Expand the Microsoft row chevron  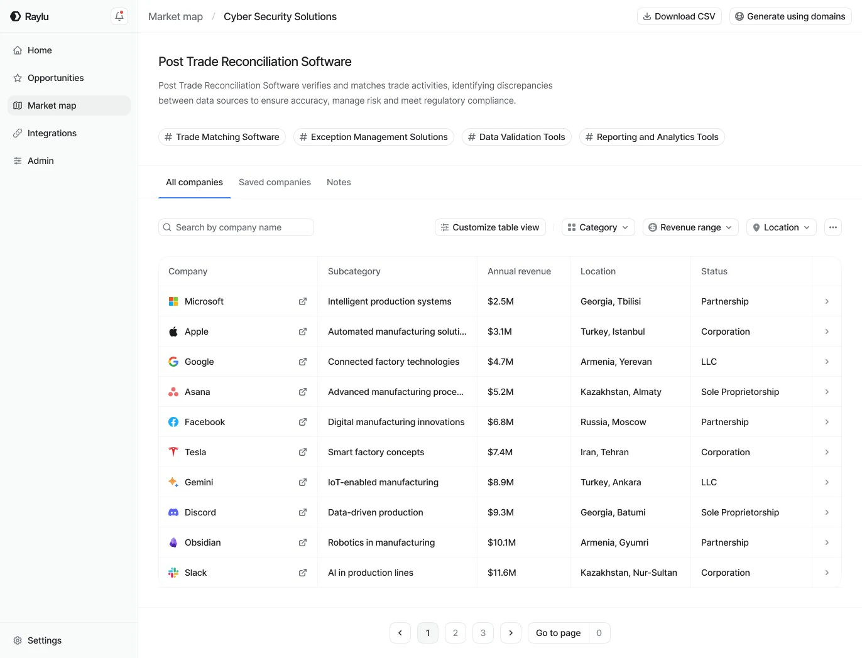point(827,301)
